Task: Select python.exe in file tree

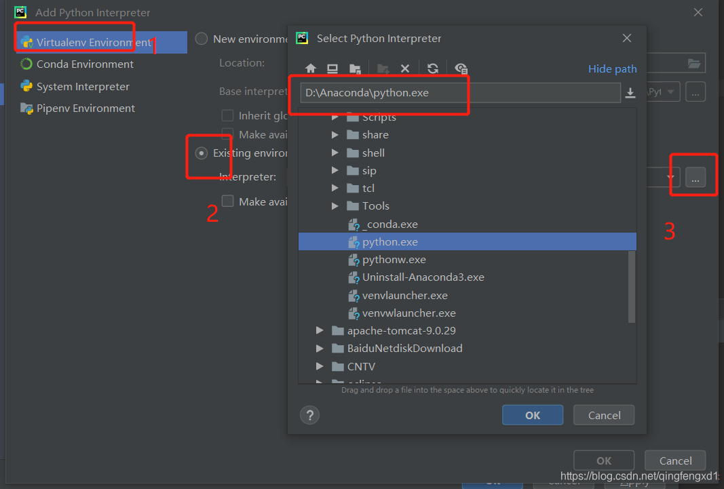Action: click(468, 241)
